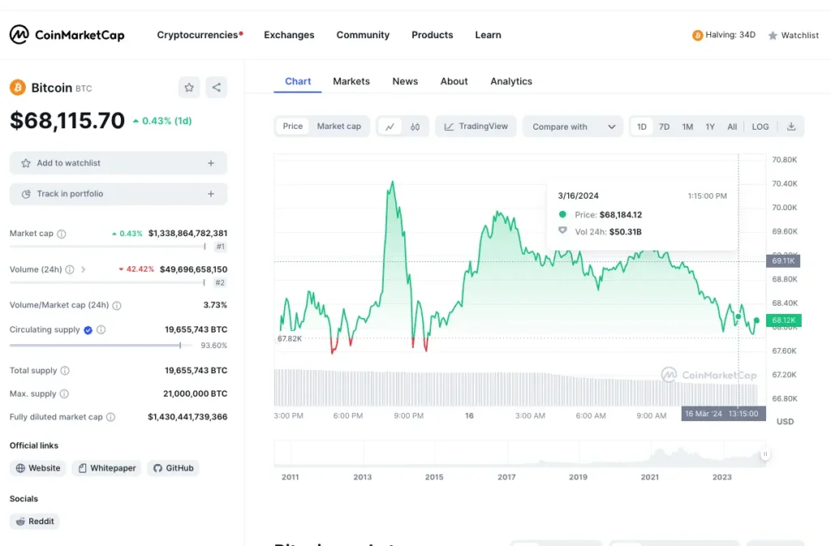Expand Add to watchlist plus
The height and width of the screenshot is (546, 831).
click(211, 163)
